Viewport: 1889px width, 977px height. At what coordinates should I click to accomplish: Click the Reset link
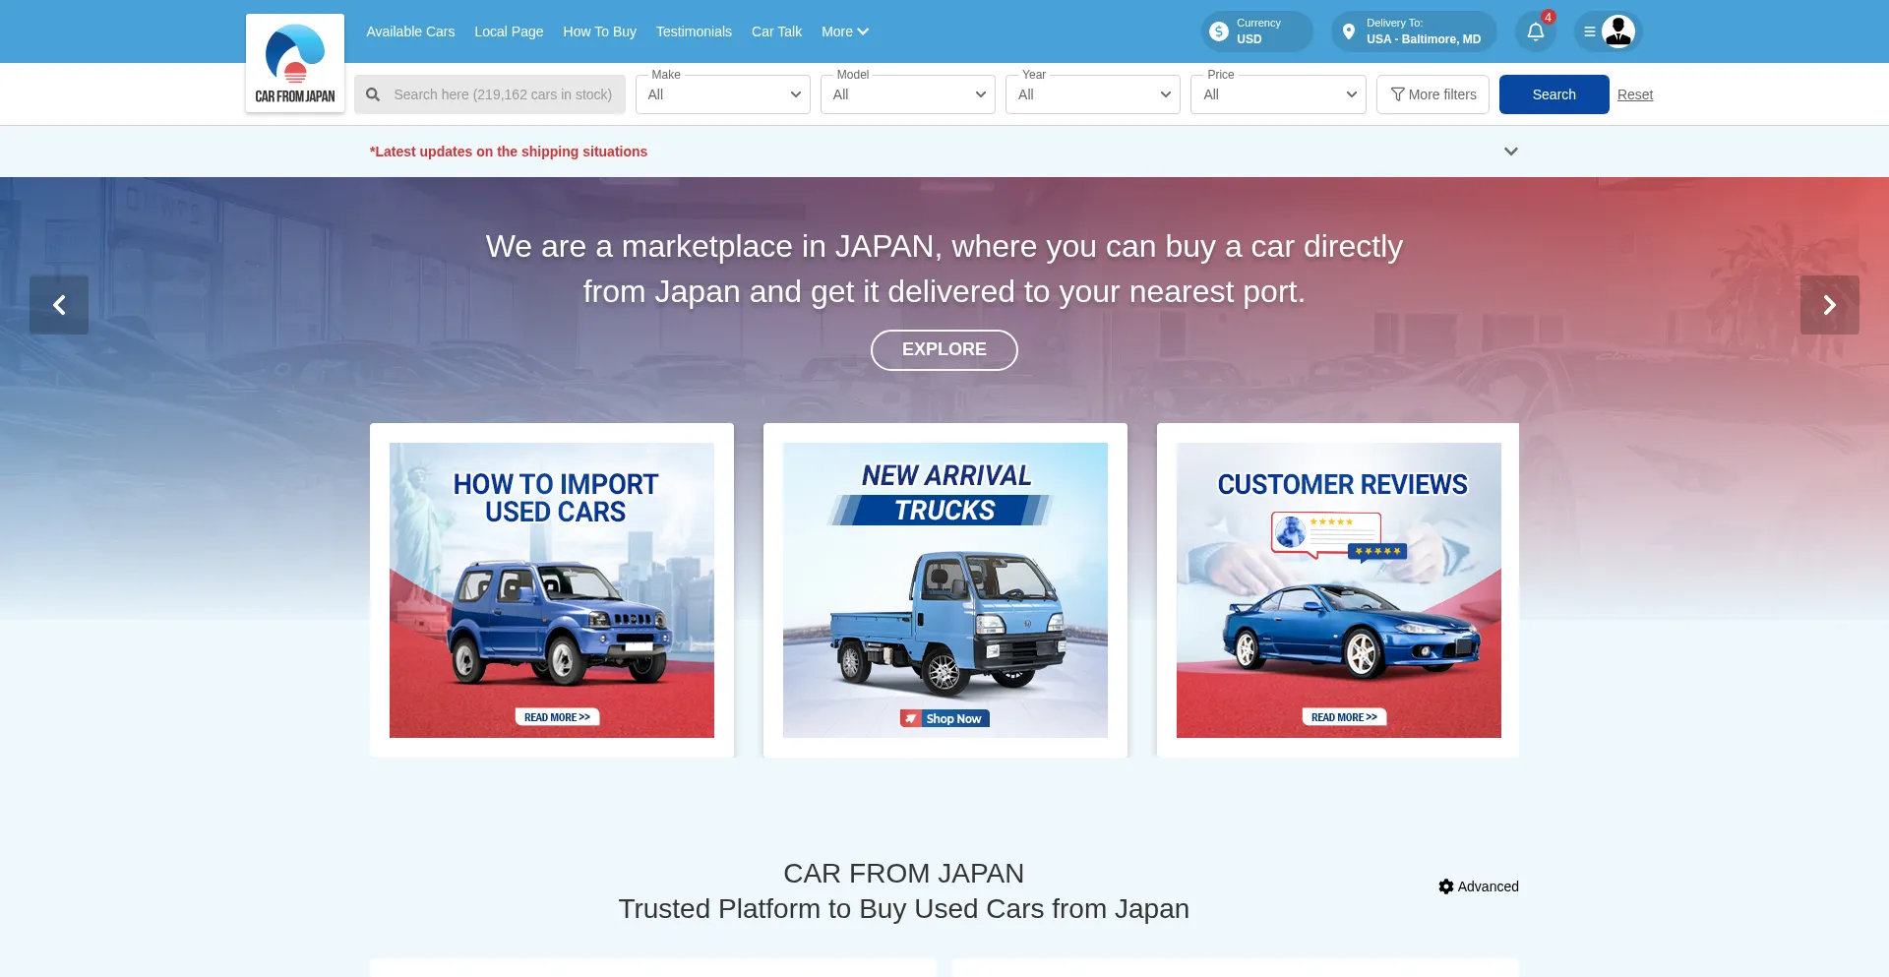[x=1635, y=94]
